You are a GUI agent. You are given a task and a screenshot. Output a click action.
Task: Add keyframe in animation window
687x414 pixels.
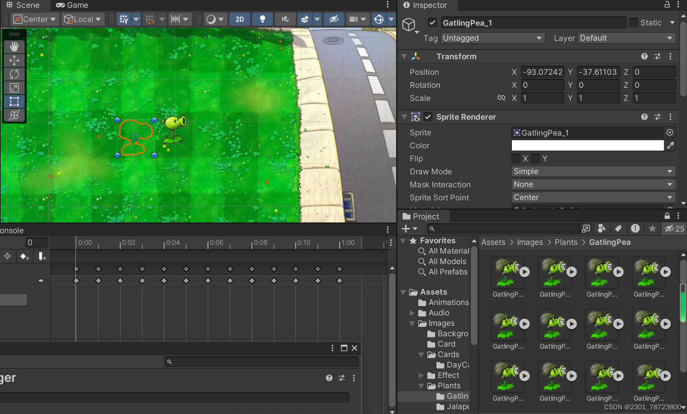tap(24, 256)
